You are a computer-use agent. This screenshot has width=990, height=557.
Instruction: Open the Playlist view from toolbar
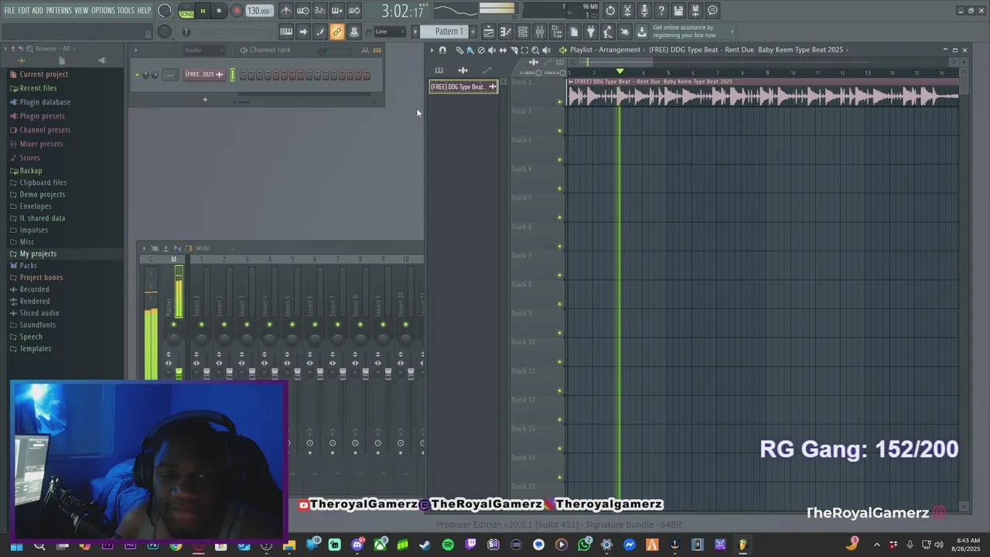[x=489, y=32]
